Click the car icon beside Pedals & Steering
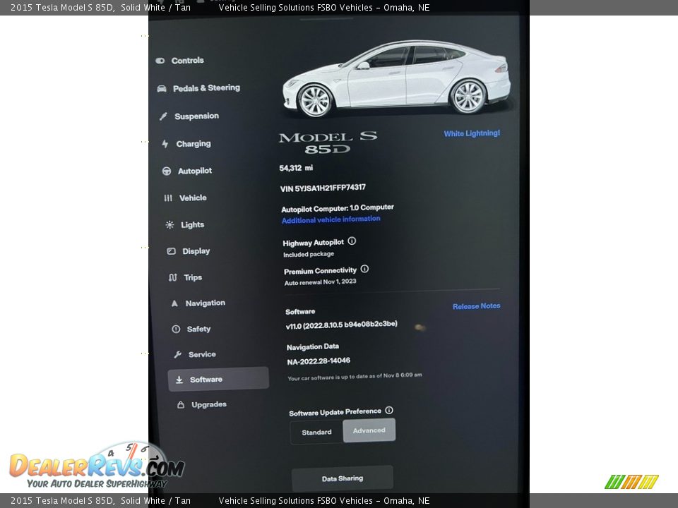The width and height of the screenshot is (678, 508). click(162, 89)
